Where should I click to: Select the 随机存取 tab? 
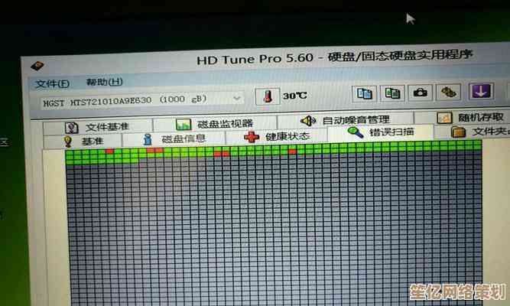(471, 118)
